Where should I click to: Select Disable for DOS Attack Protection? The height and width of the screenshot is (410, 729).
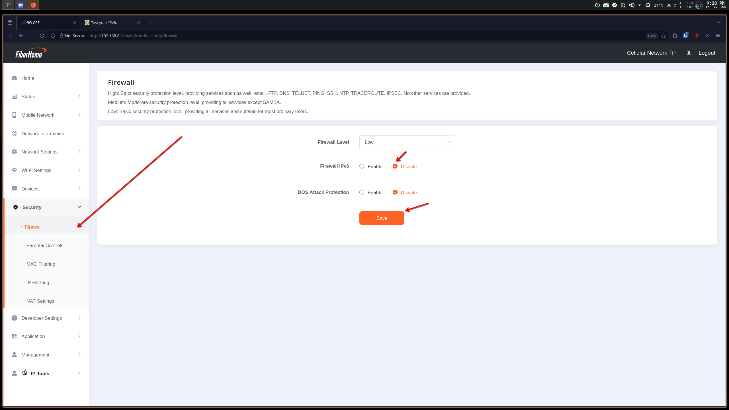tap(395, 192)
